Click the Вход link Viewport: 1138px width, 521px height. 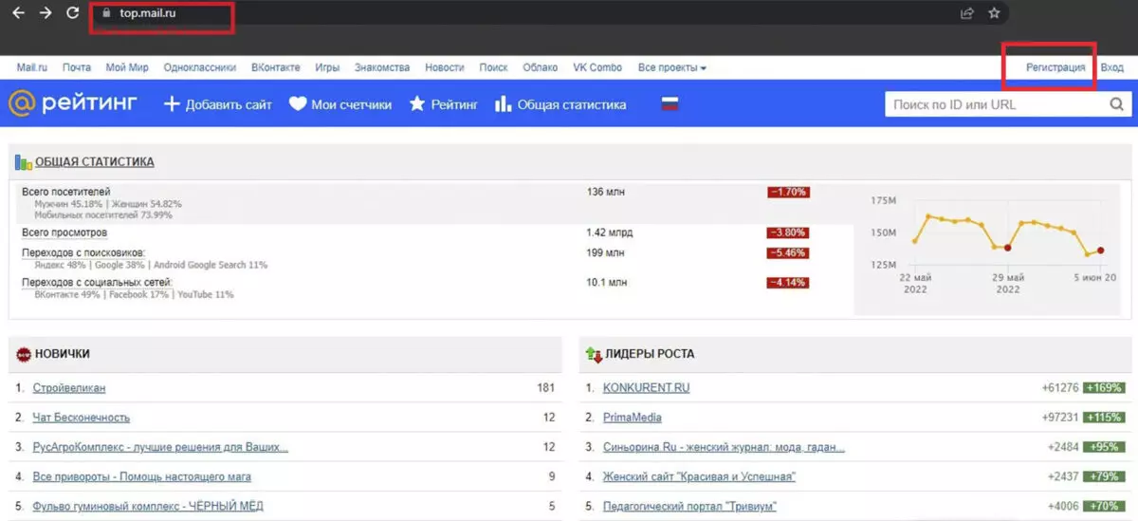pos(1111,67)
